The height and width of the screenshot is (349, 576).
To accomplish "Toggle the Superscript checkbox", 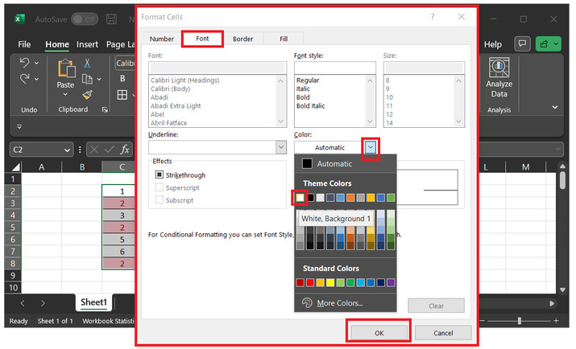I will tap(159, 187).
